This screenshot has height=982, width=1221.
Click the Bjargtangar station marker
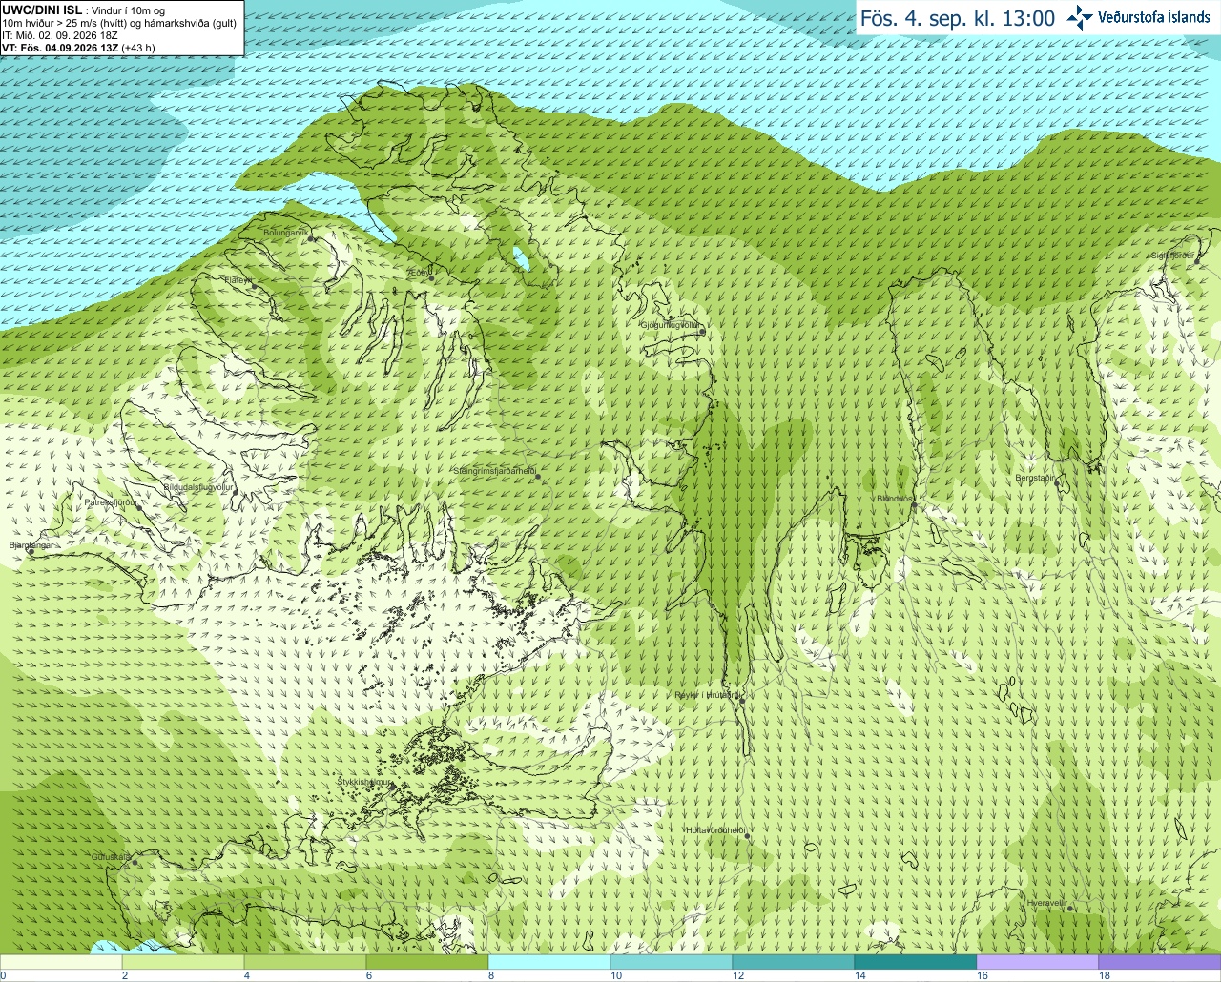(x=31, y=552)
